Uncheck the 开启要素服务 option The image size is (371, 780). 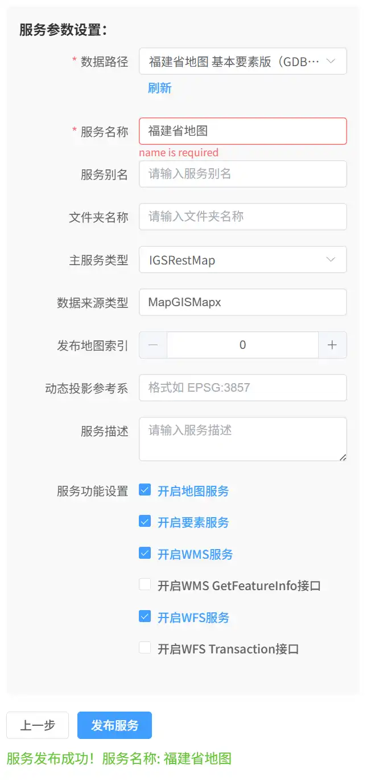(144, 522)
